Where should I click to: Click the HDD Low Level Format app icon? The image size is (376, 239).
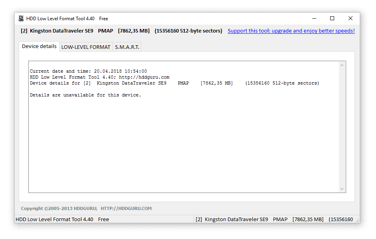(x=21, y=18)
